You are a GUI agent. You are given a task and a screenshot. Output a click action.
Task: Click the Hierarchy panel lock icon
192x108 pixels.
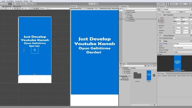tap(154, 7)
